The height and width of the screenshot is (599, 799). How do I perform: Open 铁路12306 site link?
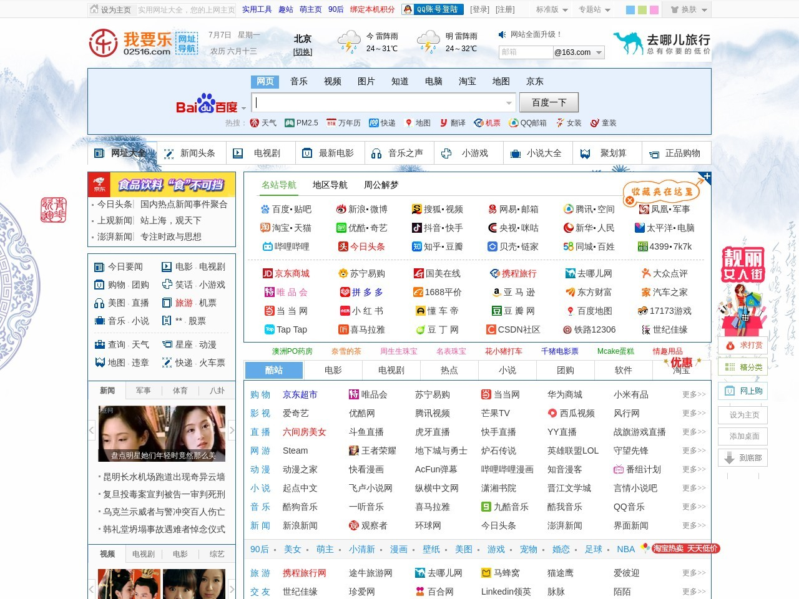pyautogui.click(x=589, y=329)
